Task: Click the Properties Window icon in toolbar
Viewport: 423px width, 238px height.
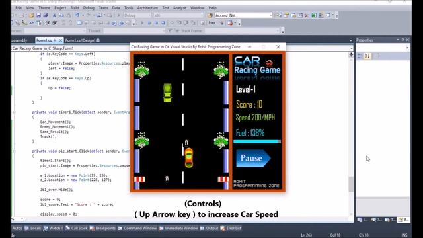Action: 286,15
